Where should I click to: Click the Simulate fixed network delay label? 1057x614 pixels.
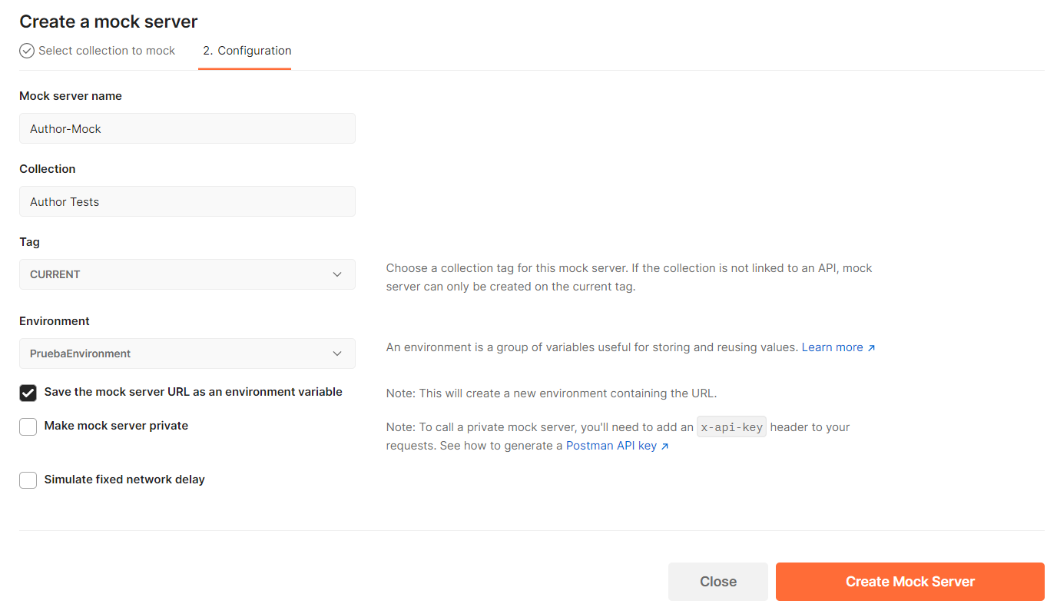point(124,480)
